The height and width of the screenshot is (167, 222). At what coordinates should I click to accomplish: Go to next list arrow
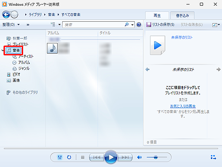pyautogui.click(x=218, y=69)
